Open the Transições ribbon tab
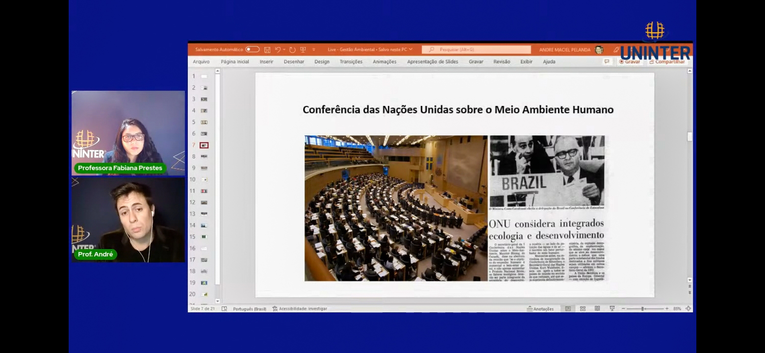This screenshot has height=353, width=765. pyautogui.click(x=351, y=62)
